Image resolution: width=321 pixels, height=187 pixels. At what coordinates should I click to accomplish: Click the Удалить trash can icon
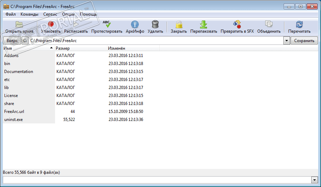[155, 24]
